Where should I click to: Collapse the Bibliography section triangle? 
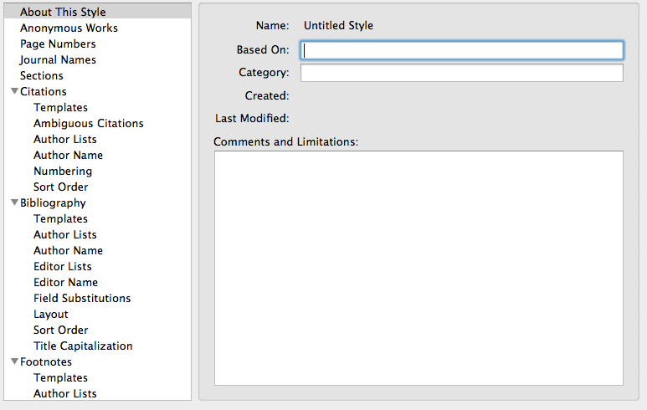[x=14, y=202]
